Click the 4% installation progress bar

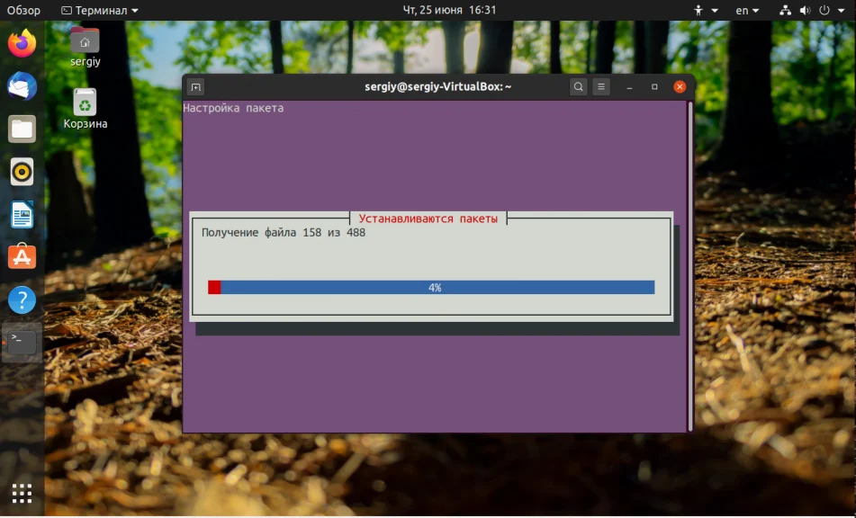coord(431,288)
